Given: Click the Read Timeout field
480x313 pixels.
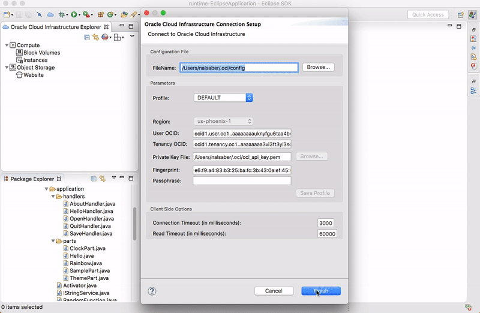Looking at the screenshot, I should 327,234.
